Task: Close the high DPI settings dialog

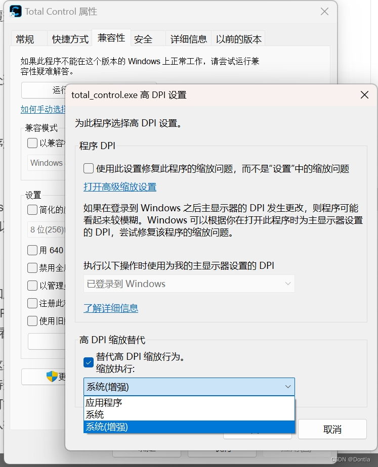Action: click(364, 95)
